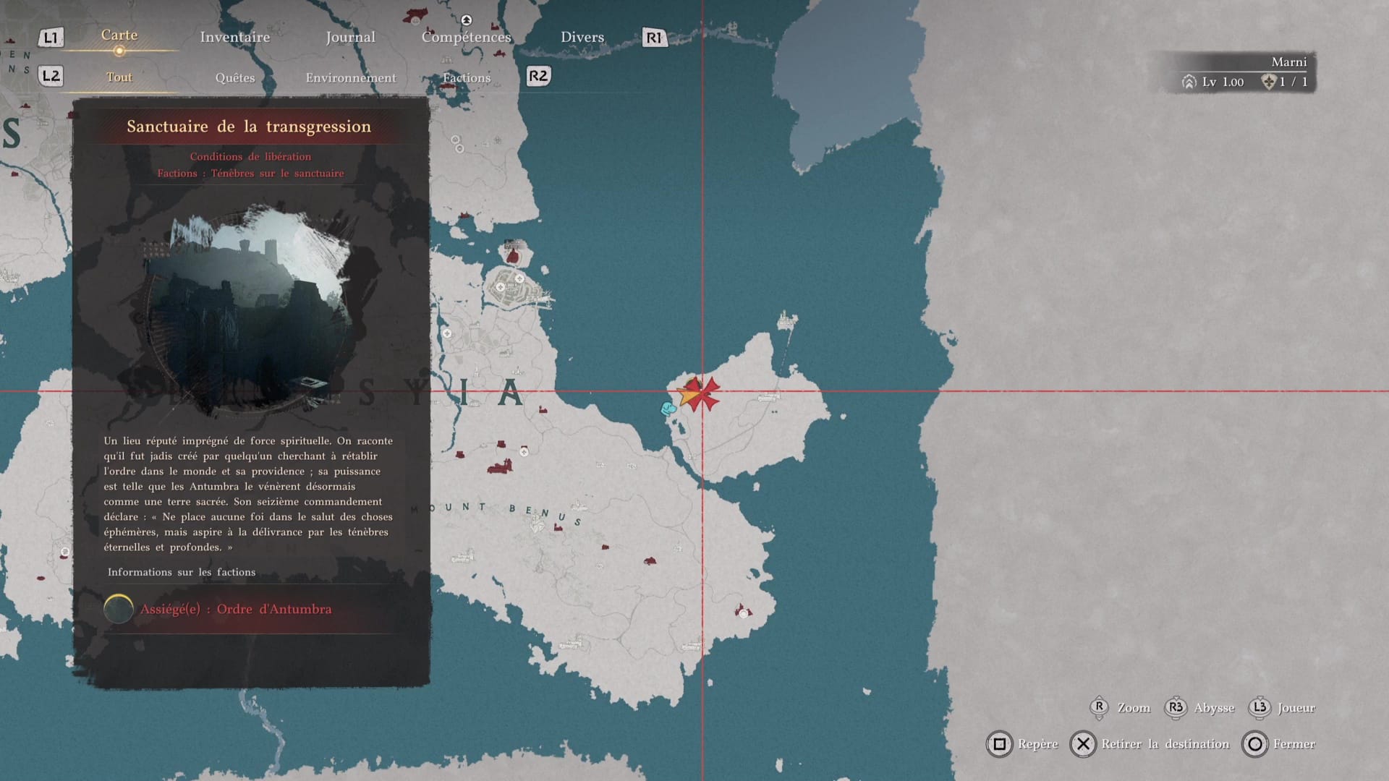Click Retirer la destination button
This screenshot has height=781, width=1389.
(x=1083, y=743)
